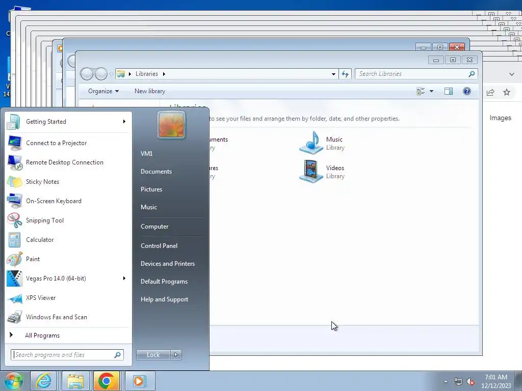Click the user account picture

pyautogui.click(x=171, y=125)
